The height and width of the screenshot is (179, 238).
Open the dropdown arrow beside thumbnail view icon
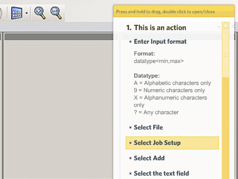point(27,13)
